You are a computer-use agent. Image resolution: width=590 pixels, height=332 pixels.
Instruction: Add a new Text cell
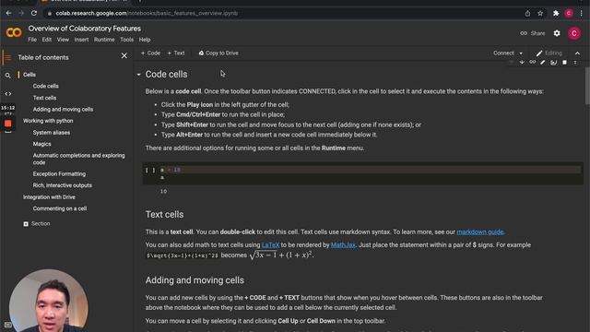click(176, 53)
